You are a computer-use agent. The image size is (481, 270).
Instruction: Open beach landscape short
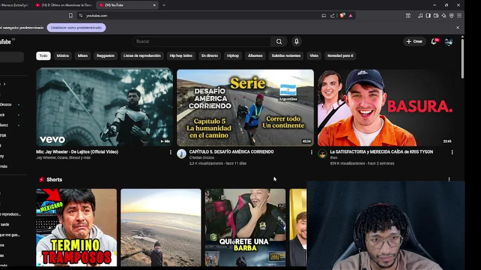click(x=161, y=228)
